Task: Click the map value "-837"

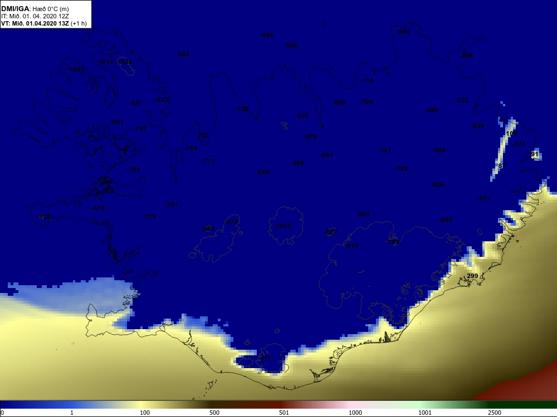Action: 136,103
